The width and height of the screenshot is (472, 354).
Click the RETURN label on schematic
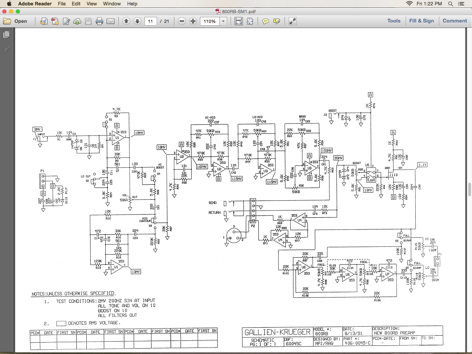[x=214, y=213]
